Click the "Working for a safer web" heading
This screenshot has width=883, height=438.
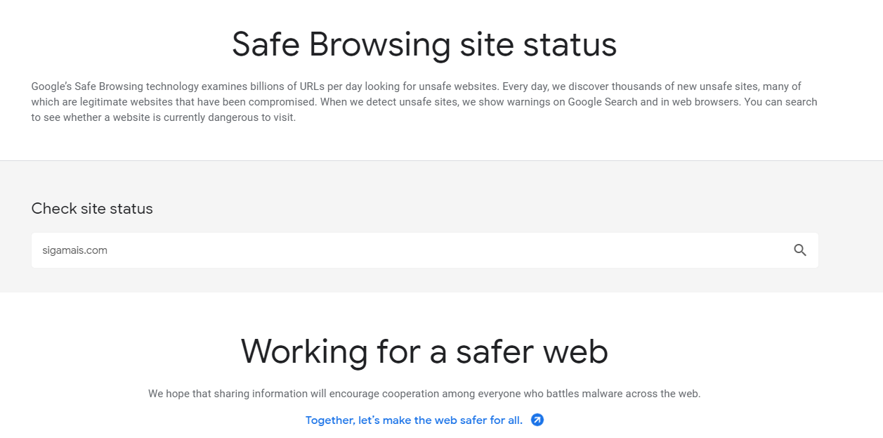[424, 352]
